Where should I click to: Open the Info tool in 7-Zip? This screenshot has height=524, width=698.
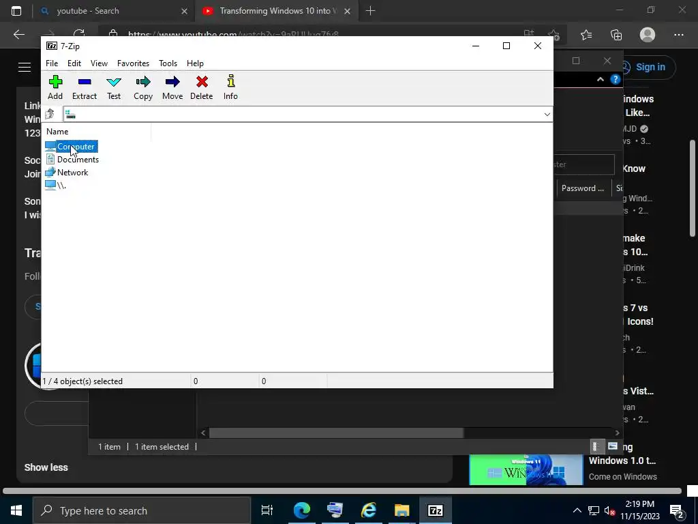230,87
